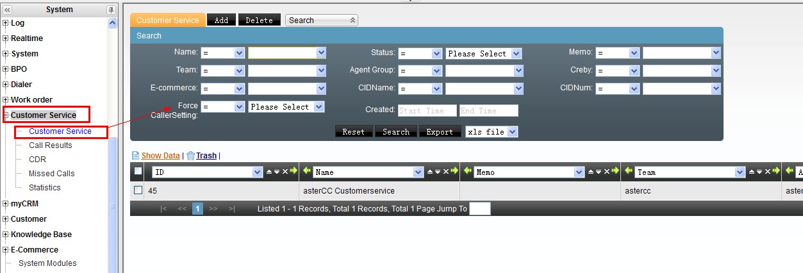Check the select-all checkbox in table header
Screen dimensions: 803x273
click(x=138, y=171)
